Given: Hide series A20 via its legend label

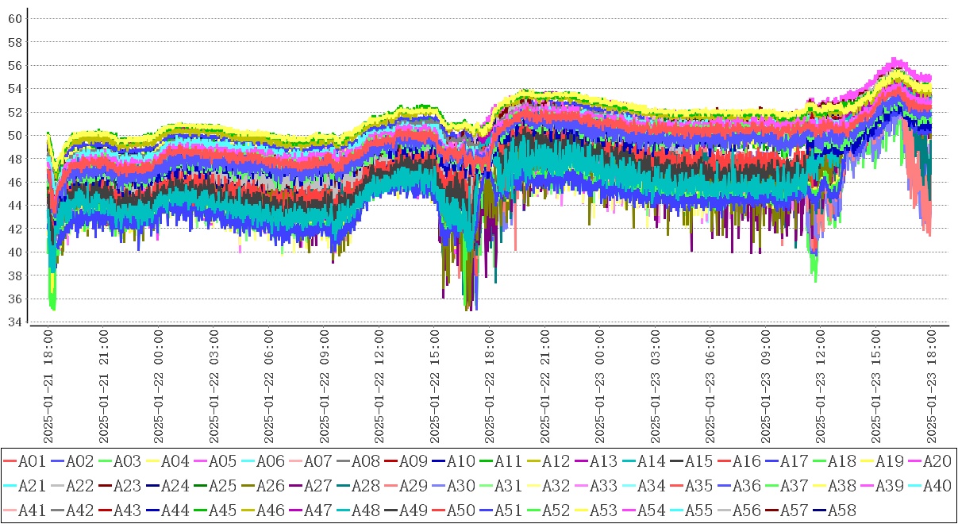Looking at the screenshot, I should [937, 460].
